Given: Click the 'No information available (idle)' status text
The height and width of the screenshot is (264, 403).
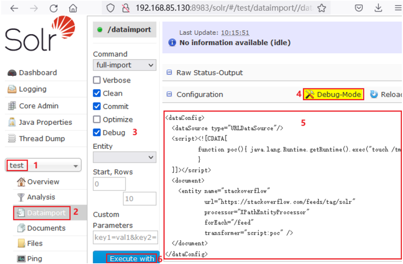Looking at the screenshot, I should pos(235,42).
